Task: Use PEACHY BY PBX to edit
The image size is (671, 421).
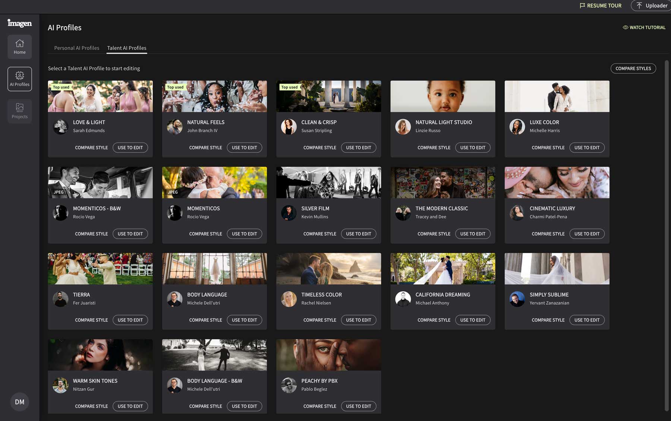Action: pyautogui.click(x=359, y=406)
